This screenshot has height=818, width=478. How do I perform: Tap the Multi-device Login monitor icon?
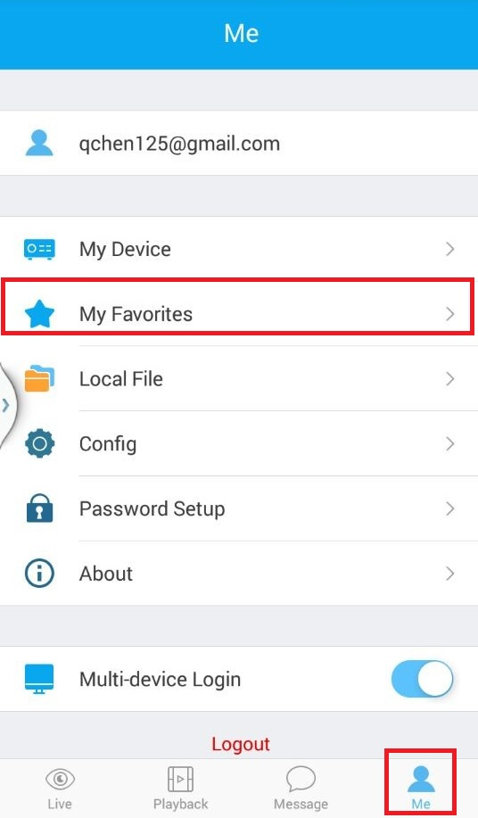click(39, 679)
